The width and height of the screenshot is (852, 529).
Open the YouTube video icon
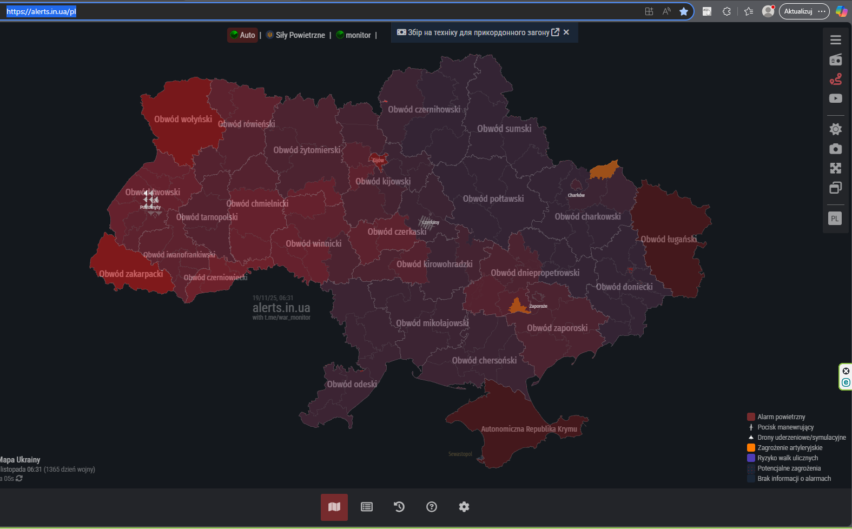835,98
